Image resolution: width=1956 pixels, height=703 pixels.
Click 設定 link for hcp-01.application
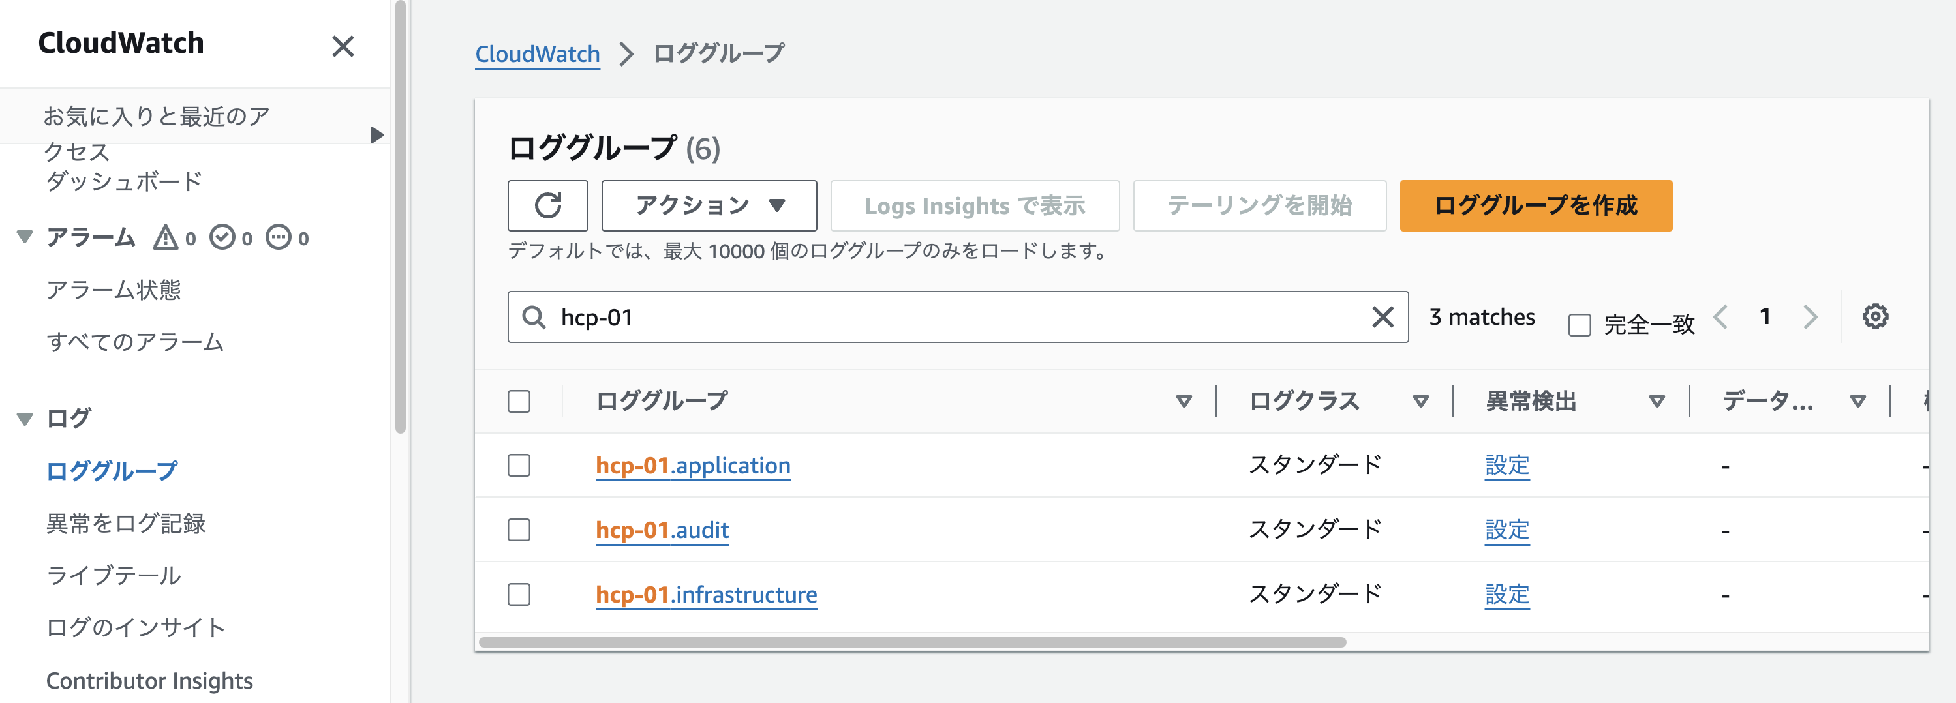coord(1506,466)
